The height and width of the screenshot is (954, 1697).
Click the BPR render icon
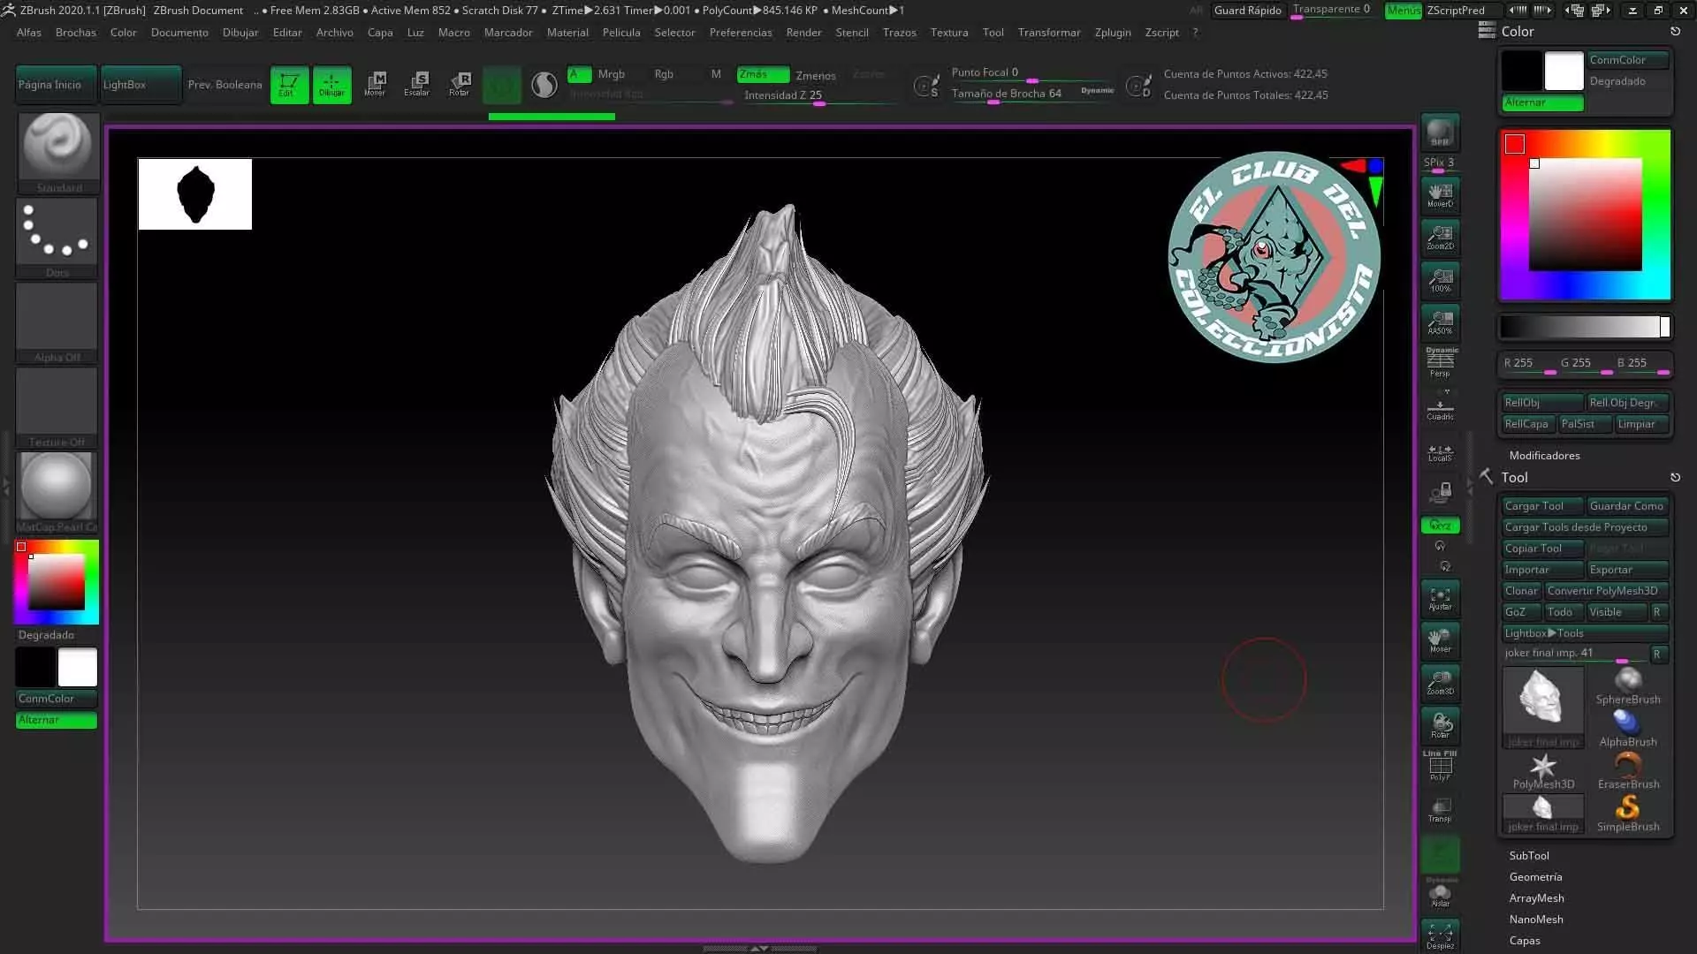(x=1440, y=132)
